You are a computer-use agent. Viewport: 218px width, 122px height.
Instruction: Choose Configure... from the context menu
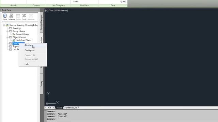coord(33,50)
